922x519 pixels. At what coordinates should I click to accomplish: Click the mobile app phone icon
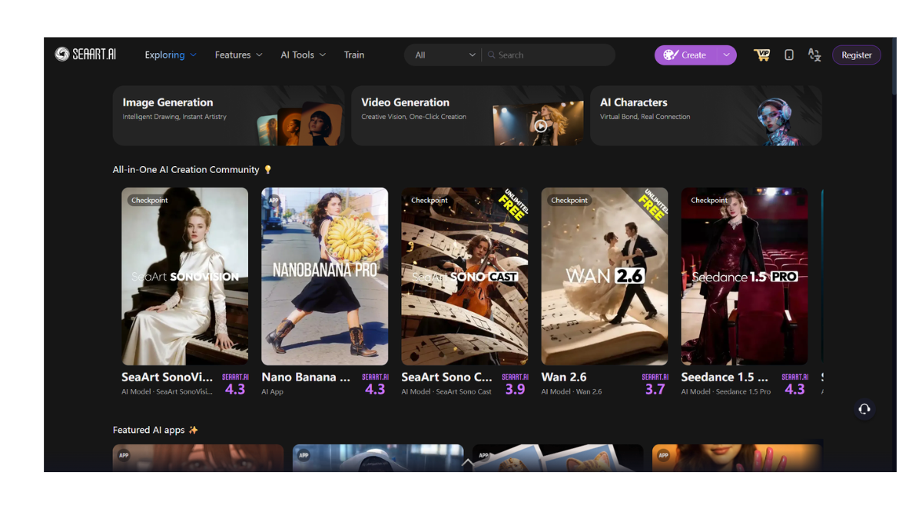click(789, 55)
